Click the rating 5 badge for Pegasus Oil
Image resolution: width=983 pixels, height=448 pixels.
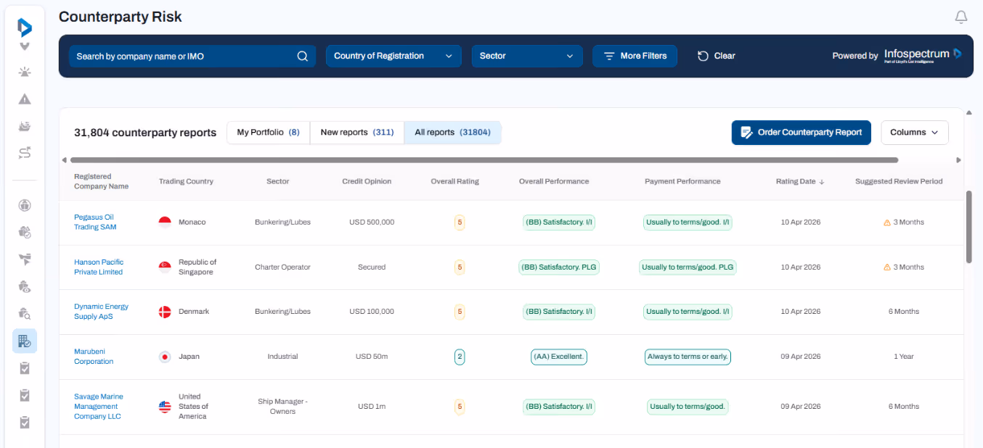tap(460, 222)
